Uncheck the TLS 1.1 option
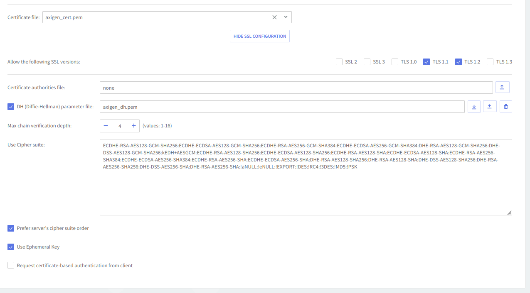530x293 pixels. 426,62
